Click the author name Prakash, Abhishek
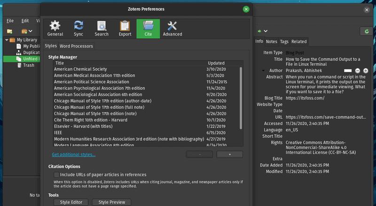Viewport: 376px width, 206px height. click(x=304, y=71)
